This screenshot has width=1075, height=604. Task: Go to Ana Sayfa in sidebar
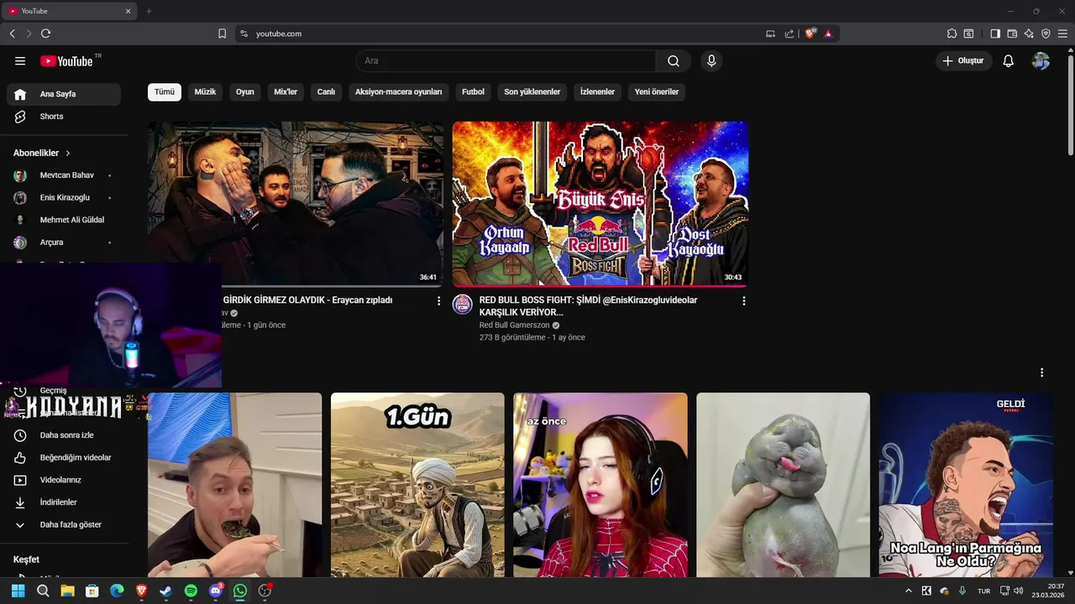point(64,94)
